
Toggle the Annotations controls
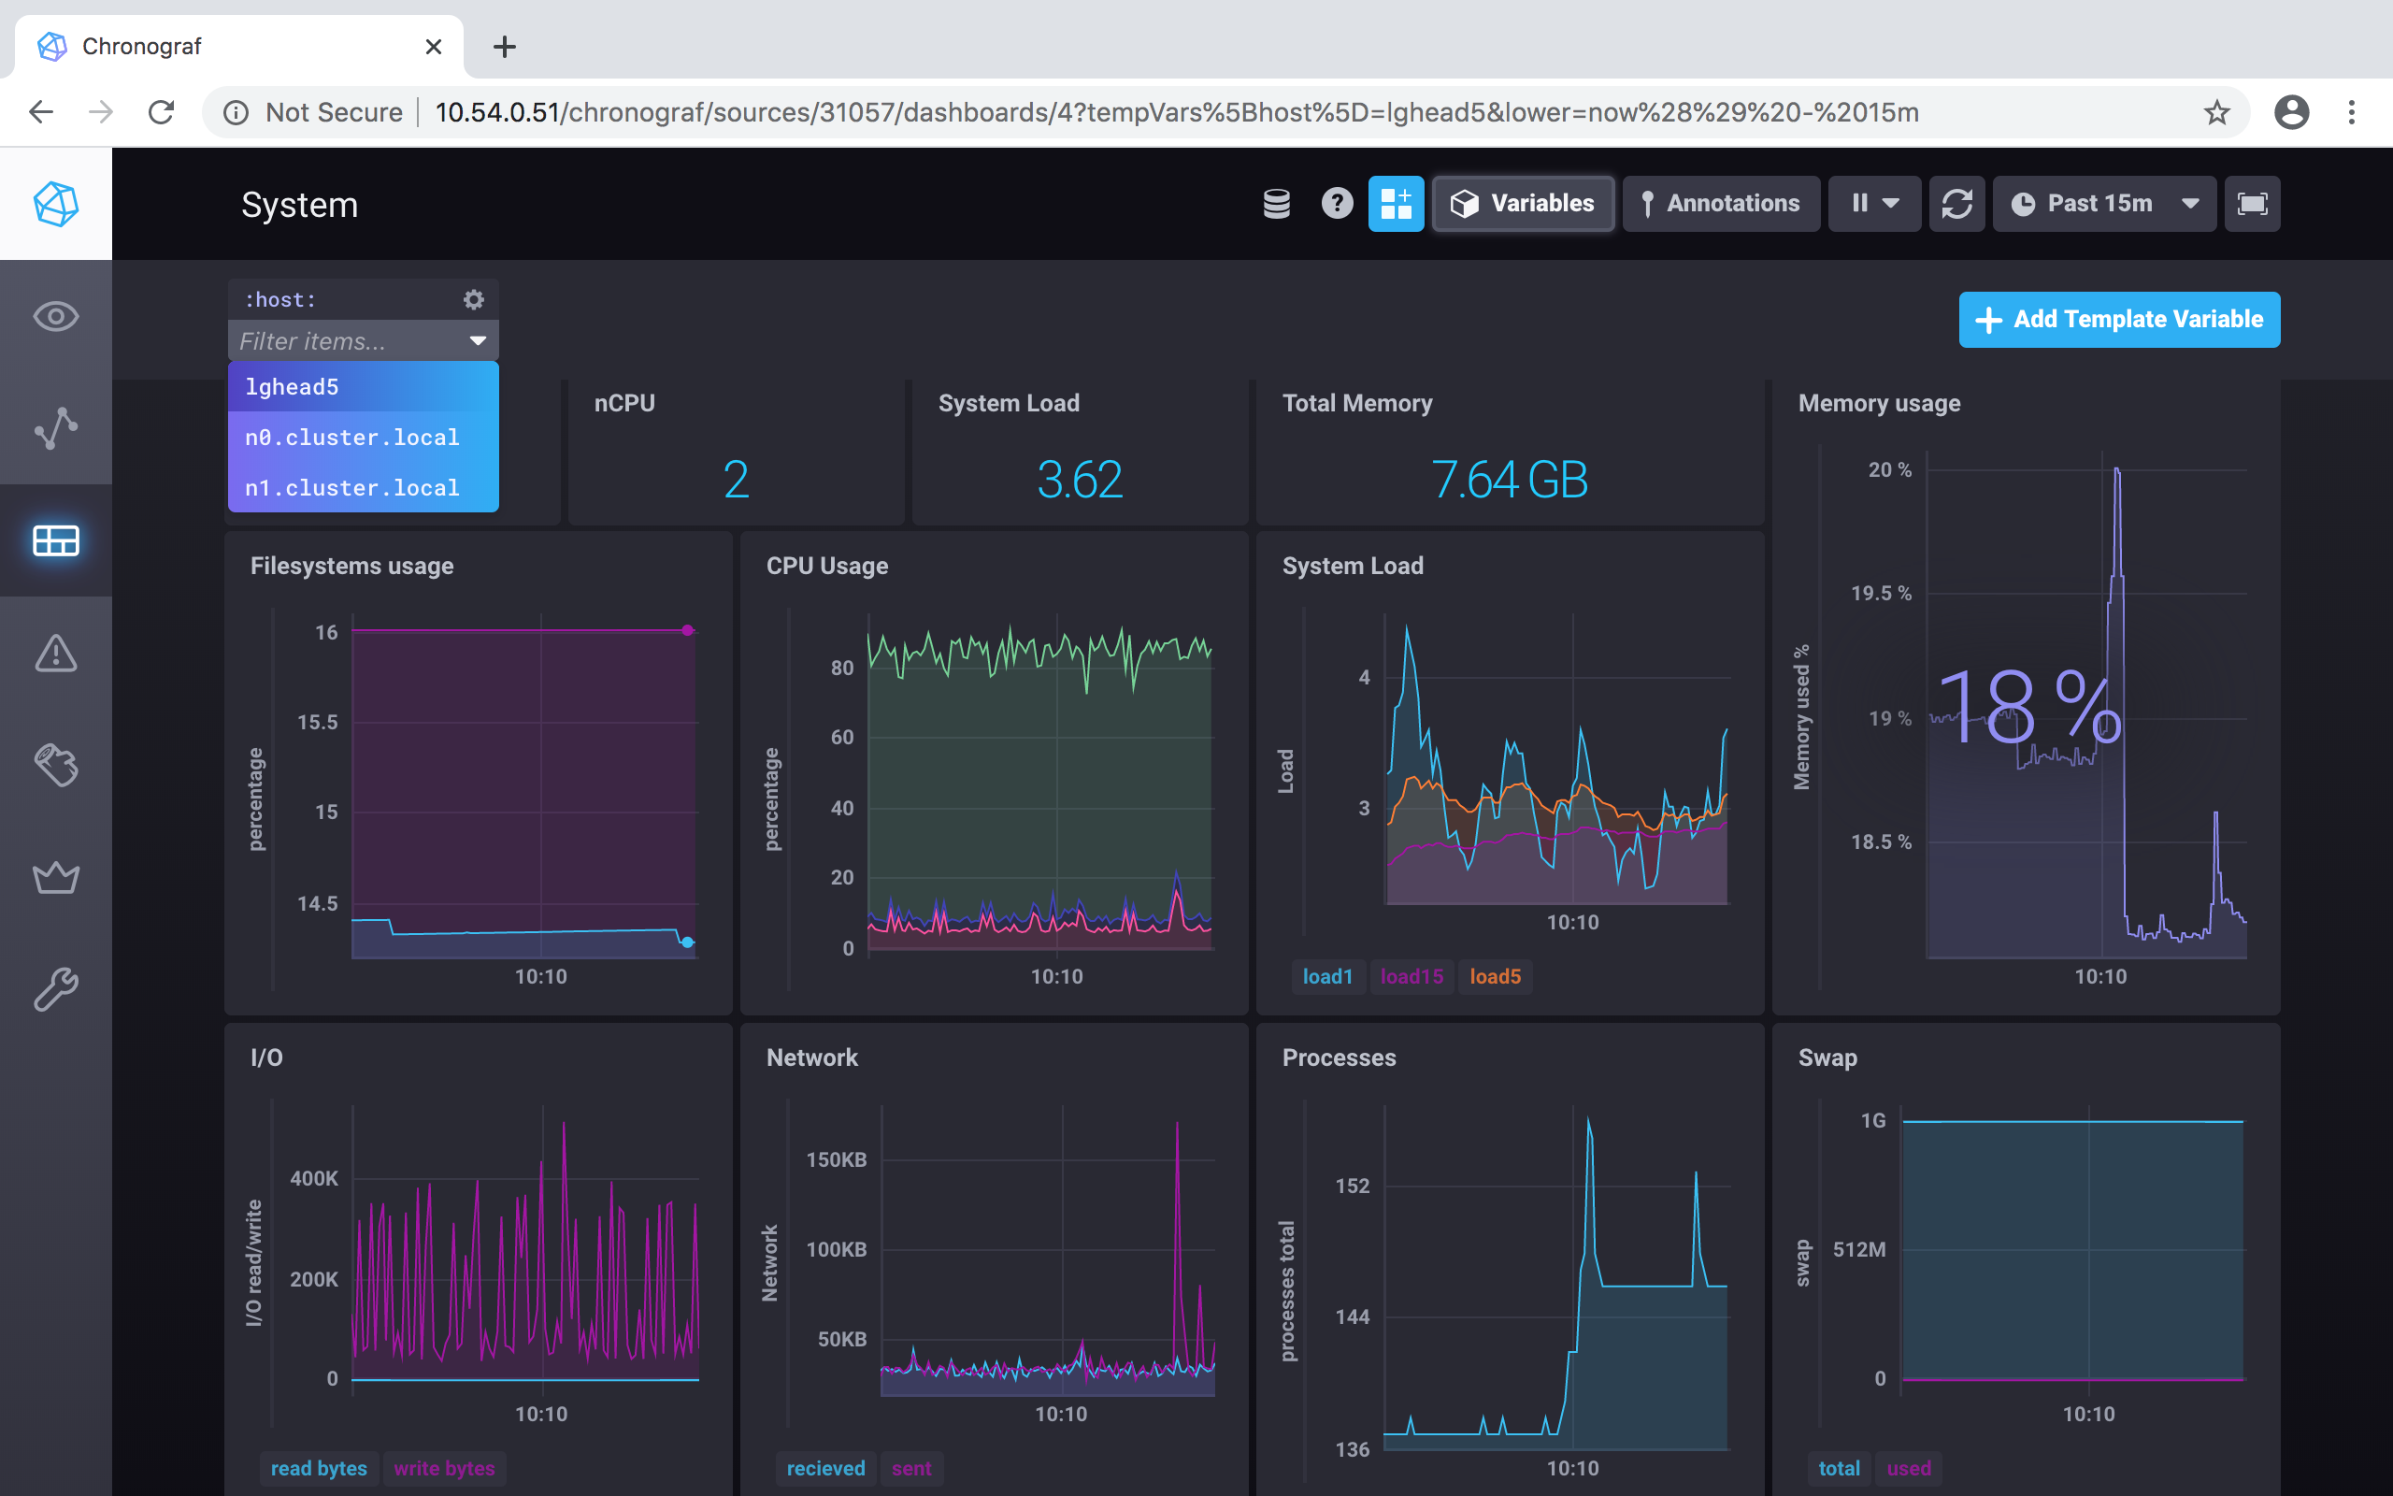[x=1721, y=204]
